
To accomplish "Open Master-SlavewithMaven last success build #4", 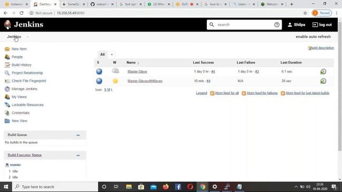I will point(208,81).
